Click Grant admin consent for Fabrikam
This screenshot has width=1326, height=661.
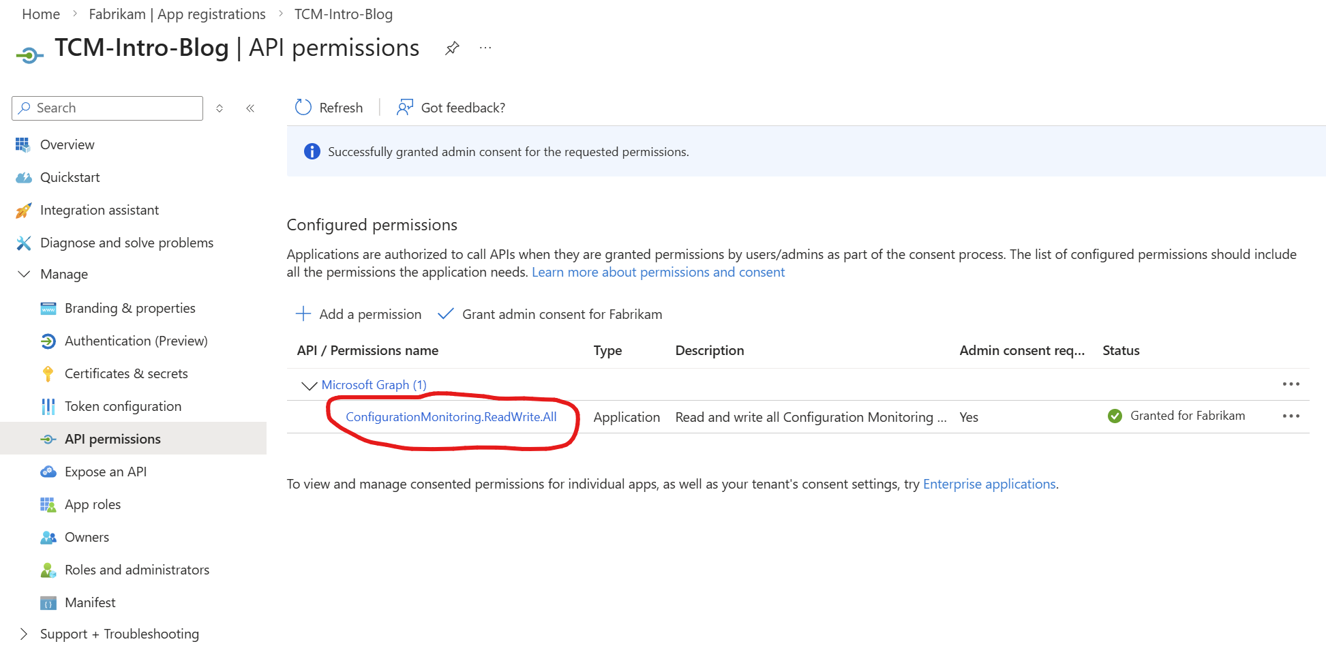[x=562, y=314]
